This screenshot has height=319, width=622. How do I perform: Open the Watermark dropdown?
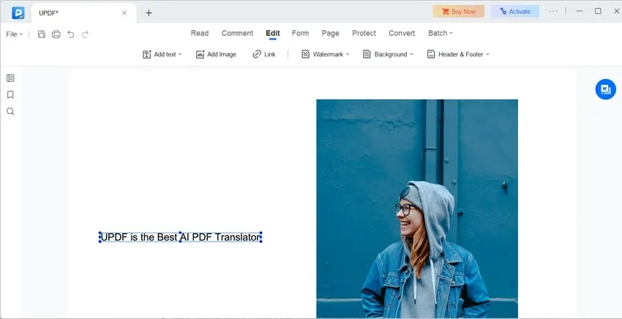tap(326, 54)
